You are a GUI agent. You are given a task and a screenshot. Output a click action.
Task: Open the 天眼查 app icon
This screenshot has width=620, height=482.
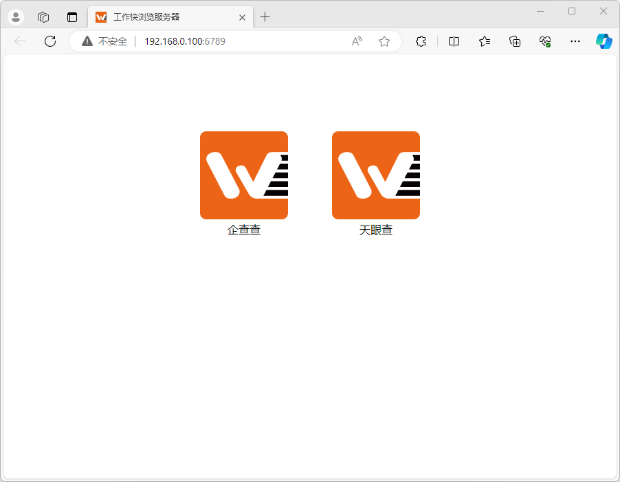(375, 175)
